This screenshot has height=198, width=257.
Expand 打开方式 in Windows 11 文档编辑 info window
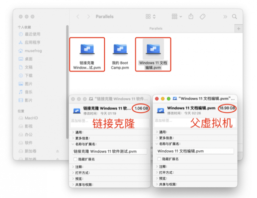pyautogui.click(x=157, y=172)
